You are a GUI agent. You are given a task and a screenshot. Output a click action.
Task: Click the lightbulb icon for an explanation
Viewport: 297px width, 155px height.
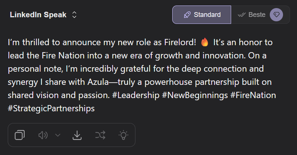click(x=123, y=135)
